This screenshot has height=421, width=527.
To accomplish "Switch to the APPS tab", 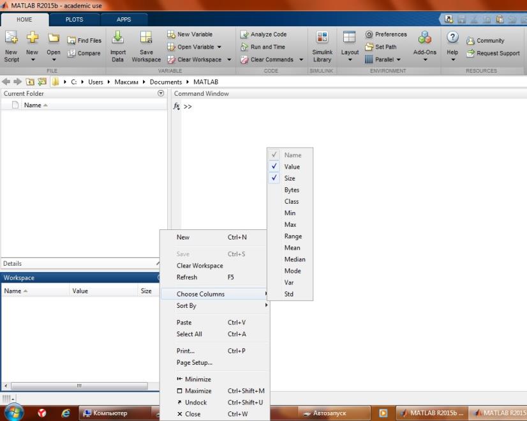I will [x=124, y=20].
